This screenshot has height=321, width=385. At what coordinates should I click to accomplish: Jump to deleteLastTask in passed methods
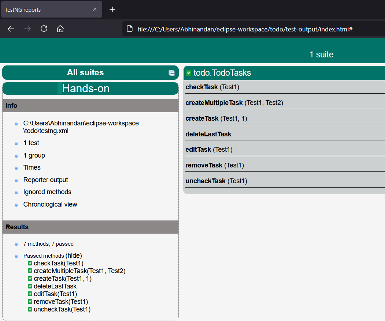click(x=55, y=286)
